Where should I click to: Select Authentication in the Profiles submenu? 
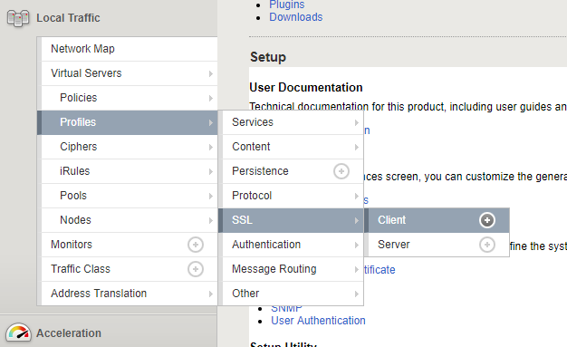click(293, 245)
